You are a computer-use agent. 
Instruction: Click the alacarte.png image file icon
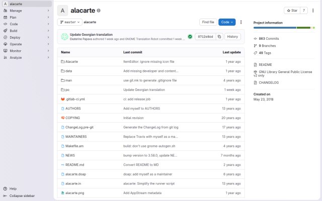pos(62,193)
